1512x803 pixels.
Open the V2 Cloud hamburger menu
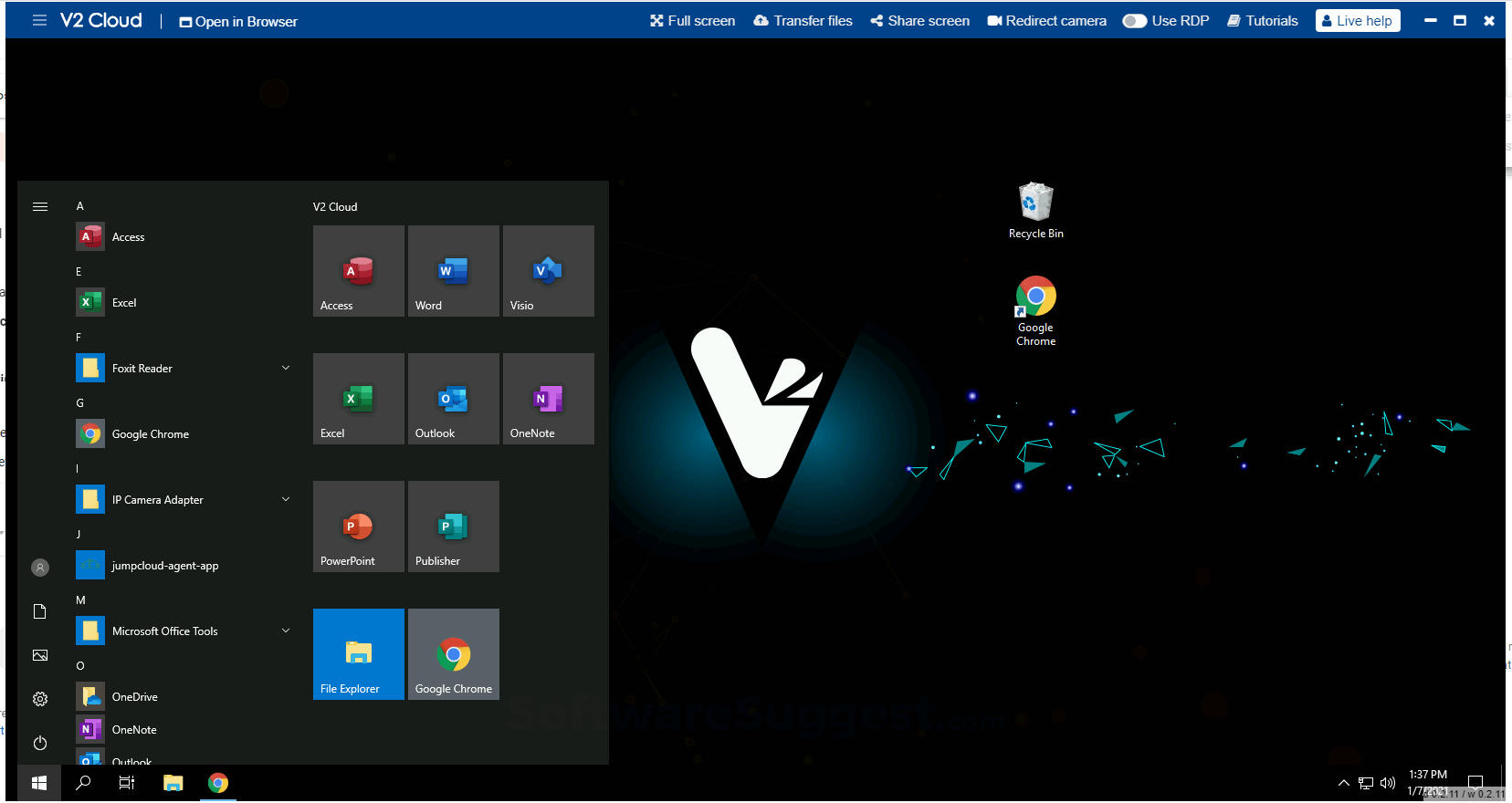click(39, 20)
